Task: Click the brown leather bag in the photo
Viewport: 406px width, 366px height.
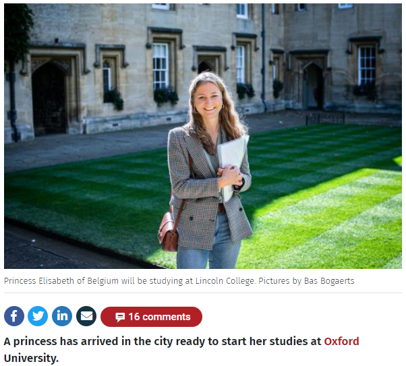Action: coord(168,232)
